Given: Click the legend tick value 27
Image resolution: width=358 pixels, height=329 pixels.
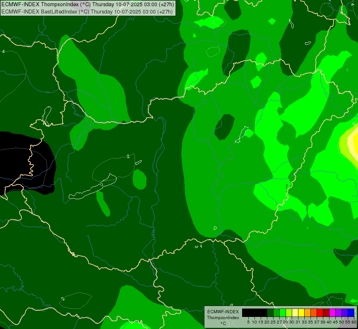Looking at the screenshot, I should pyautogui.click(x=280, y=322).
